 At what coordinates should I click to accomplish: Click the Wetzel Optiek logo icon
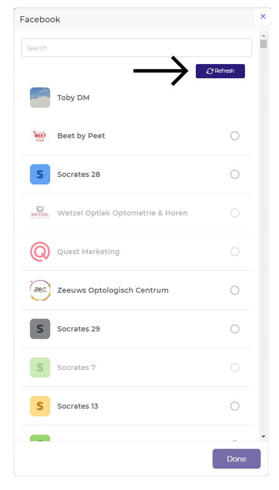pos(40,213)
